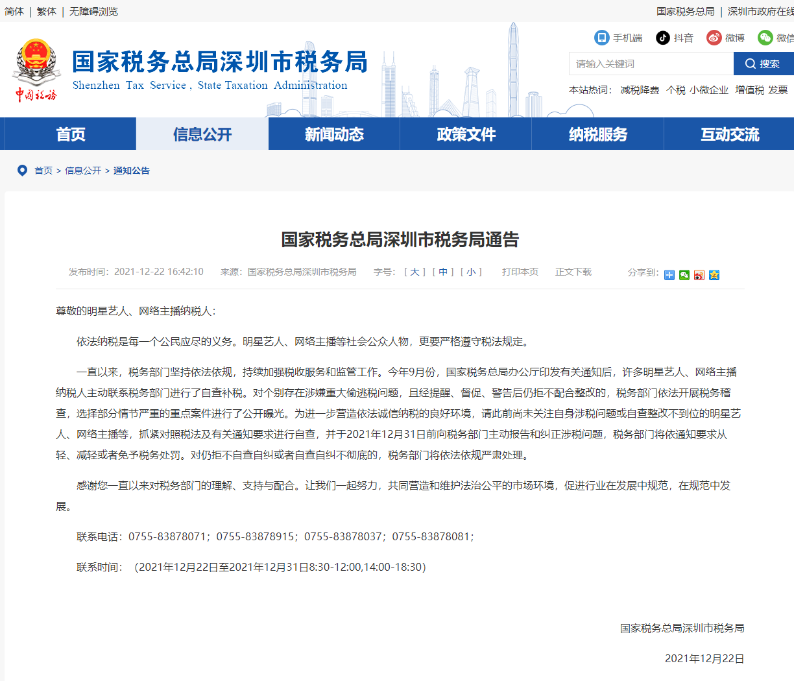The image size is (794, 681).
Task: Open the WeChat (微信) icon in header
Action: (x=765, y=38)
